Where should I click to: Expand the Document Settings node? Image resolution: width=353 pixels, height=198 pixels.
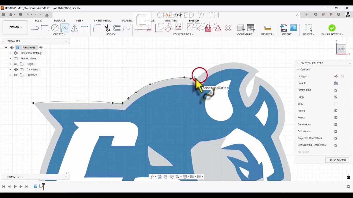[x=10, y=53]
